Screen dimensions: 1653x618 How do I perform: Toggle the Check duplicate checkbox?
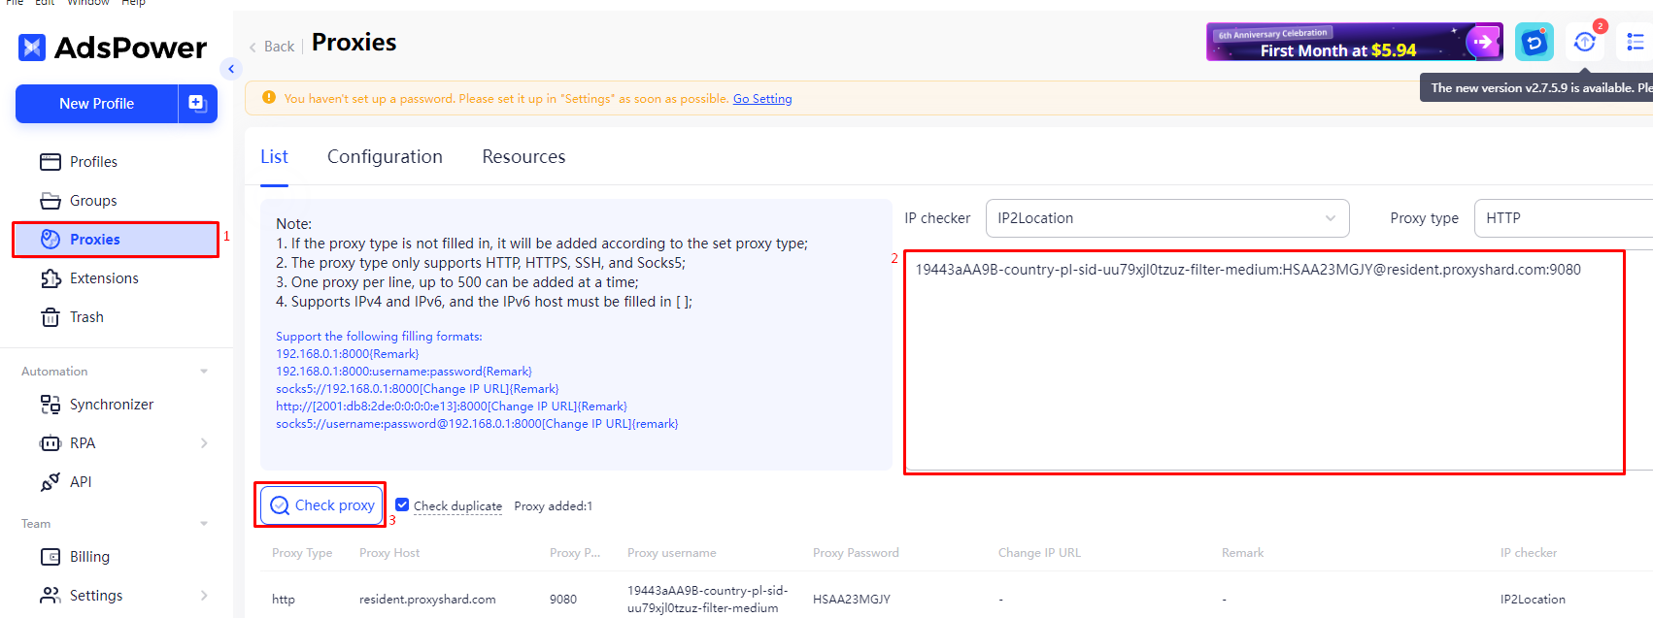point(402,504)
